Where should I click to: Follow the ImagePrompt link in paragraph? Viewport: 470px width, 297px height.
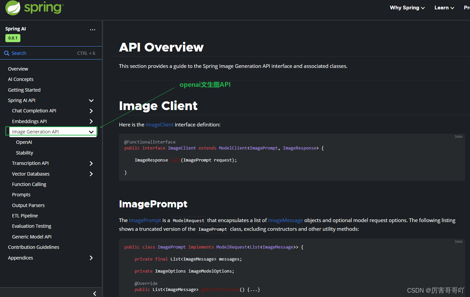click(x=145, y=220)
